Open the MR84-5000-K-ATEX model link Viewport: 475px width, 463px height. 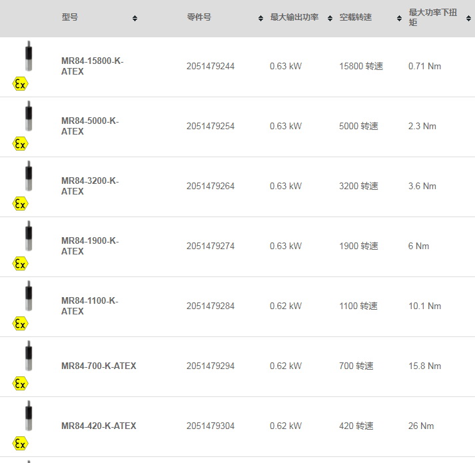[x=90, y=126]
